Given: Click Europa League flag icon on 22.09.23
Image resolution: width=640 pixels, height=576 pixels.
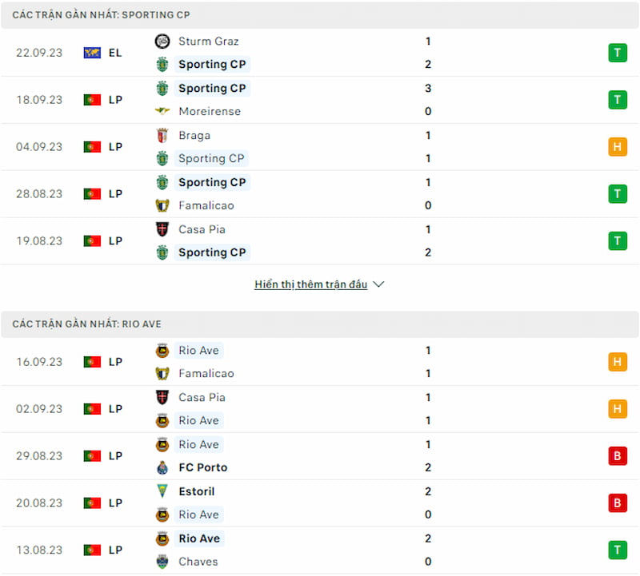Looking at the screenshot, I should point(92,53).
